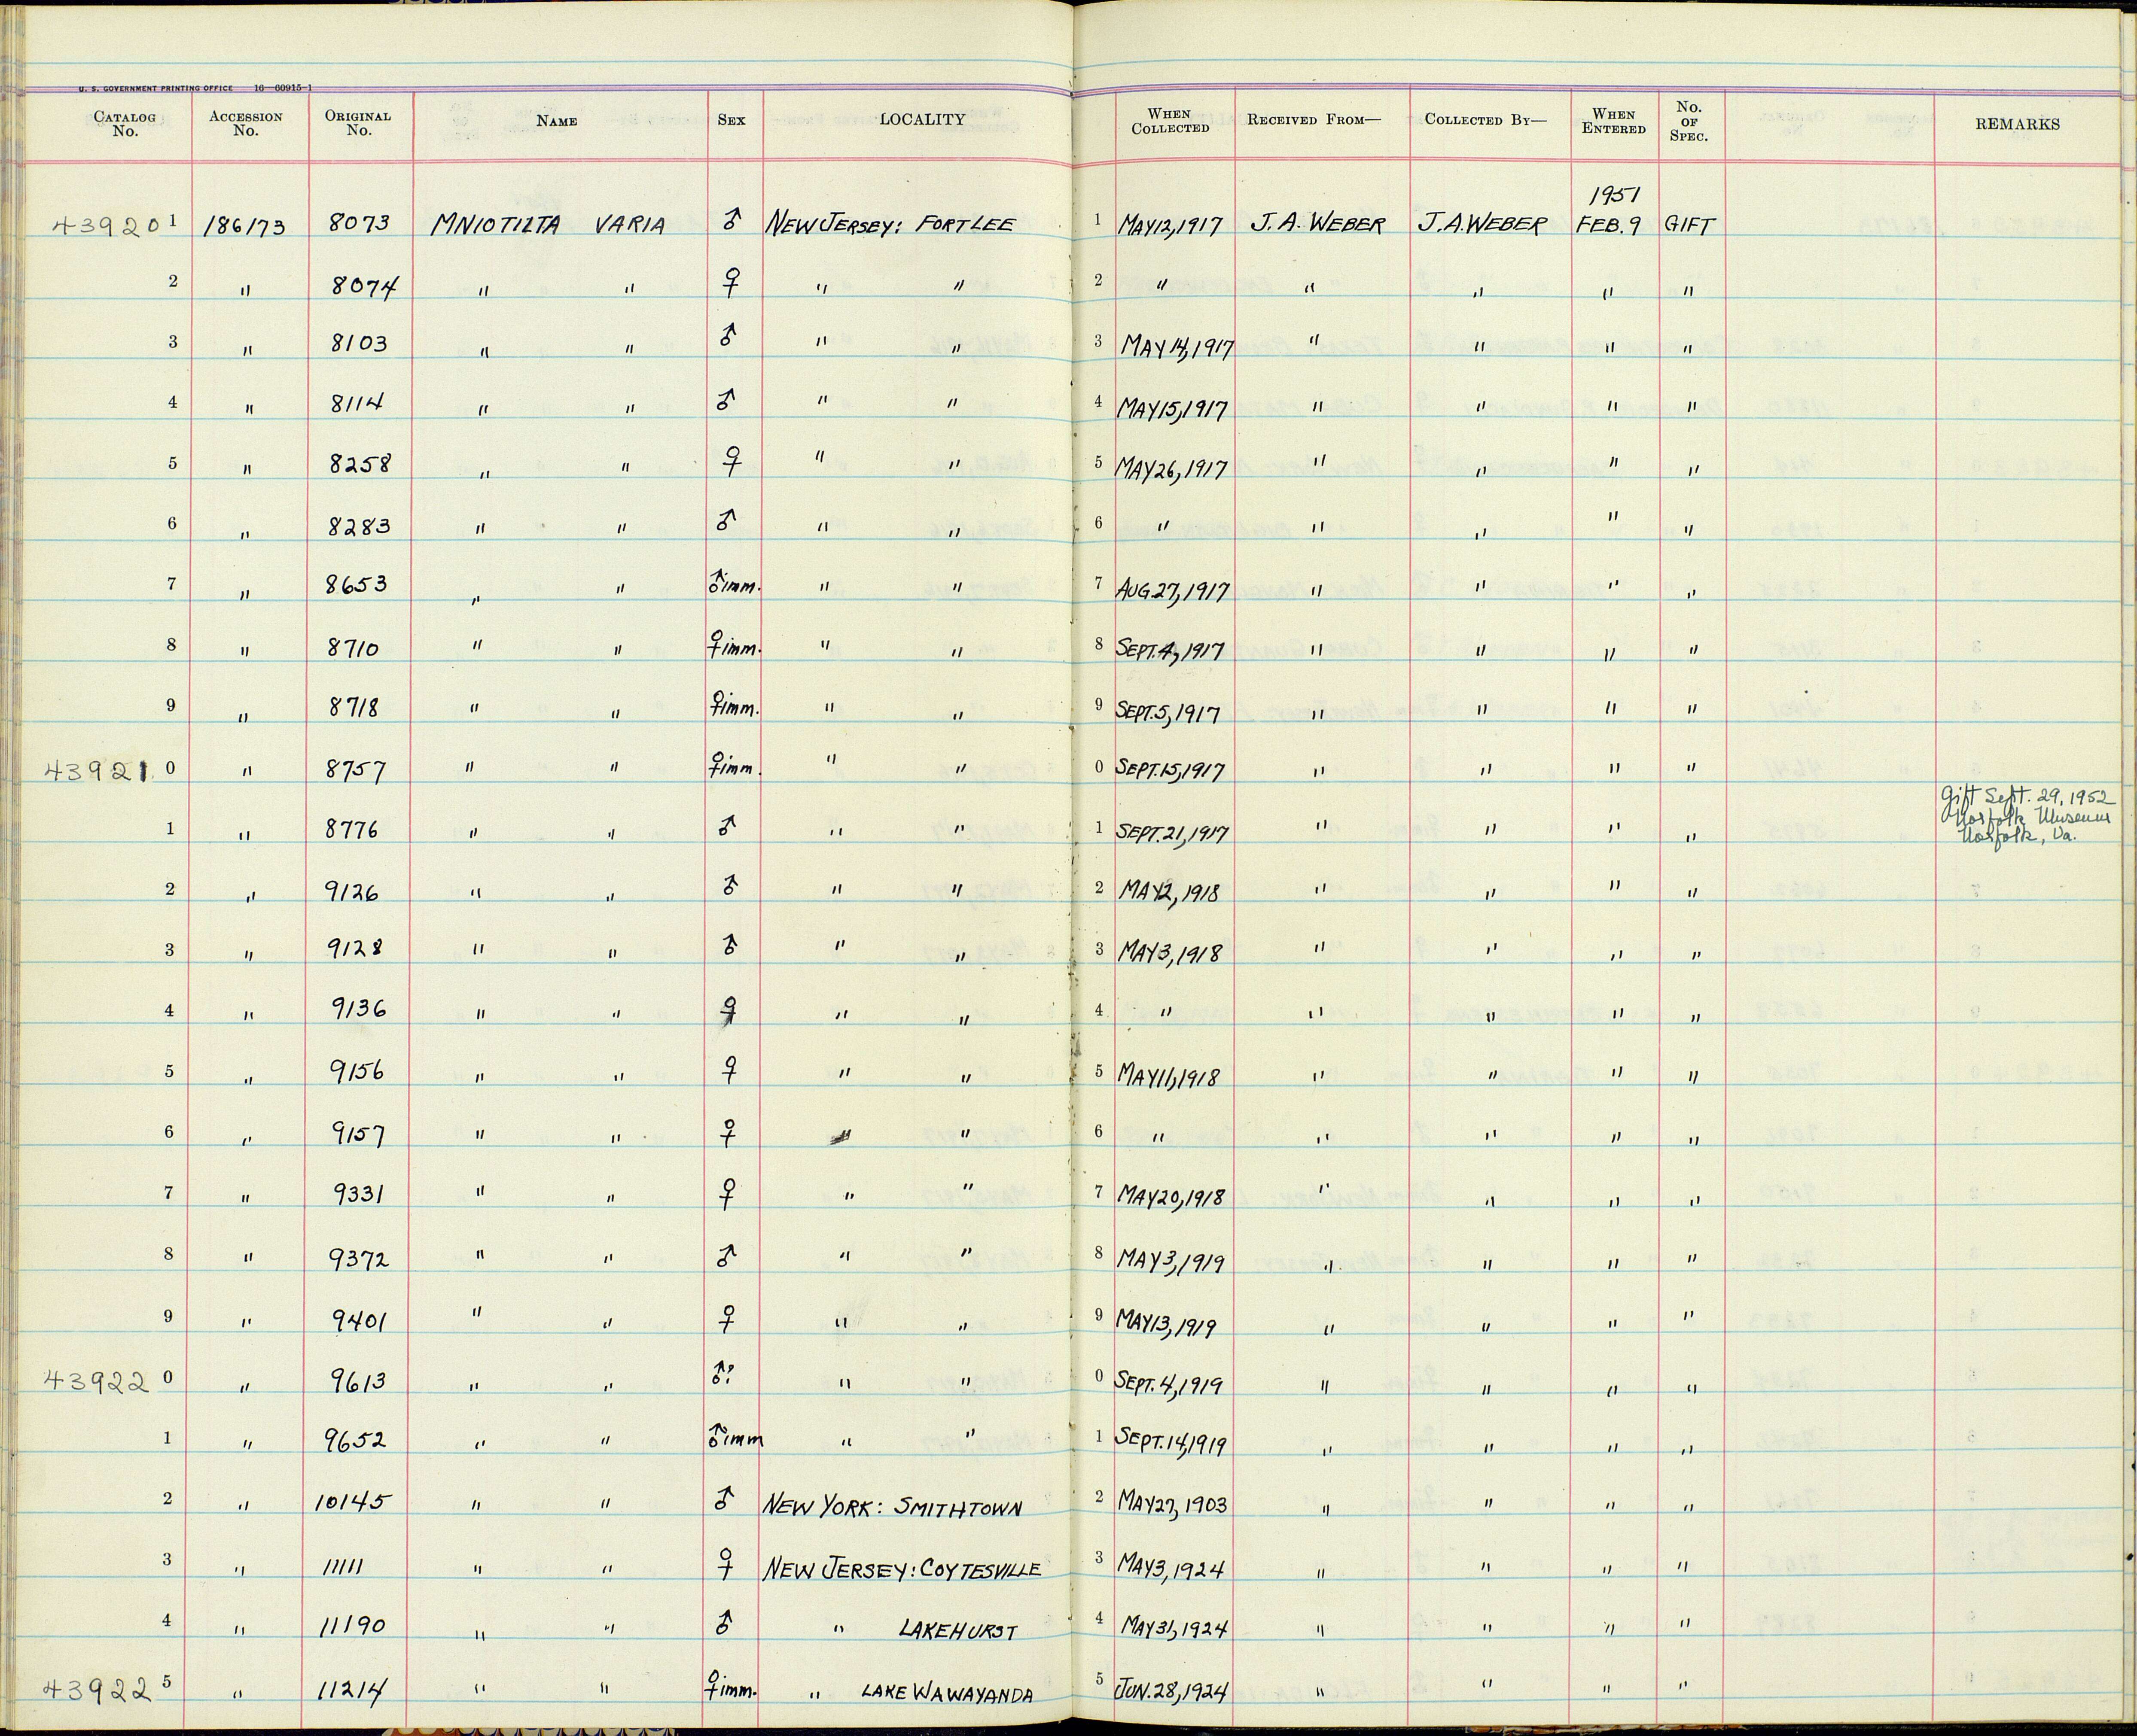Click original number 9126
The image size is (2137, 1736).
pos(352,890)
